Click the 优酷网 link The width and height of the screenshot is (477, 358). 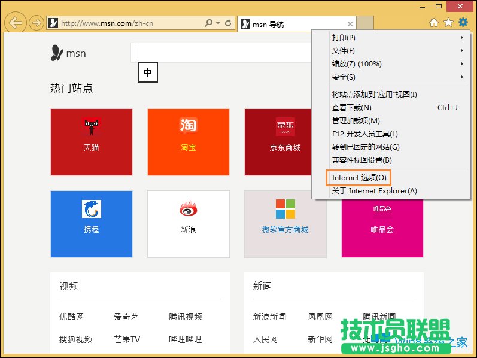tap(71, 317)
